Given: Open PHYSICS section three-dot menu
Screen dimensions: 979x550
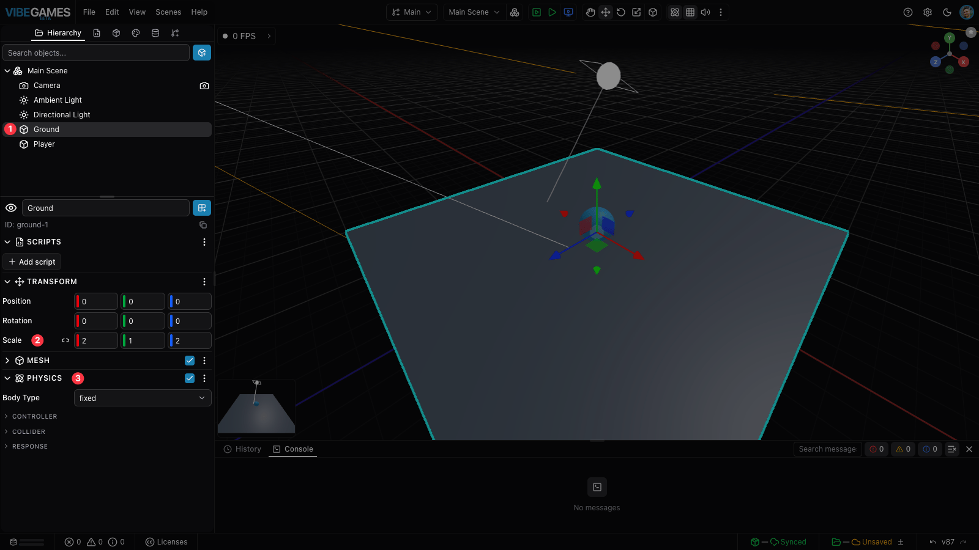Looking at the screenshot, I should (x=204, y=378).
